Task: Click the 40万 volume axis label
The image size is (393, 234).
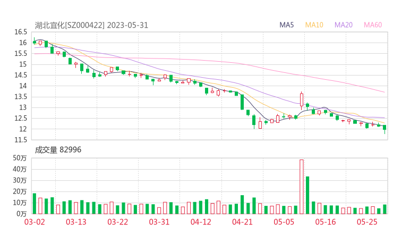Action: pos(20,170)
